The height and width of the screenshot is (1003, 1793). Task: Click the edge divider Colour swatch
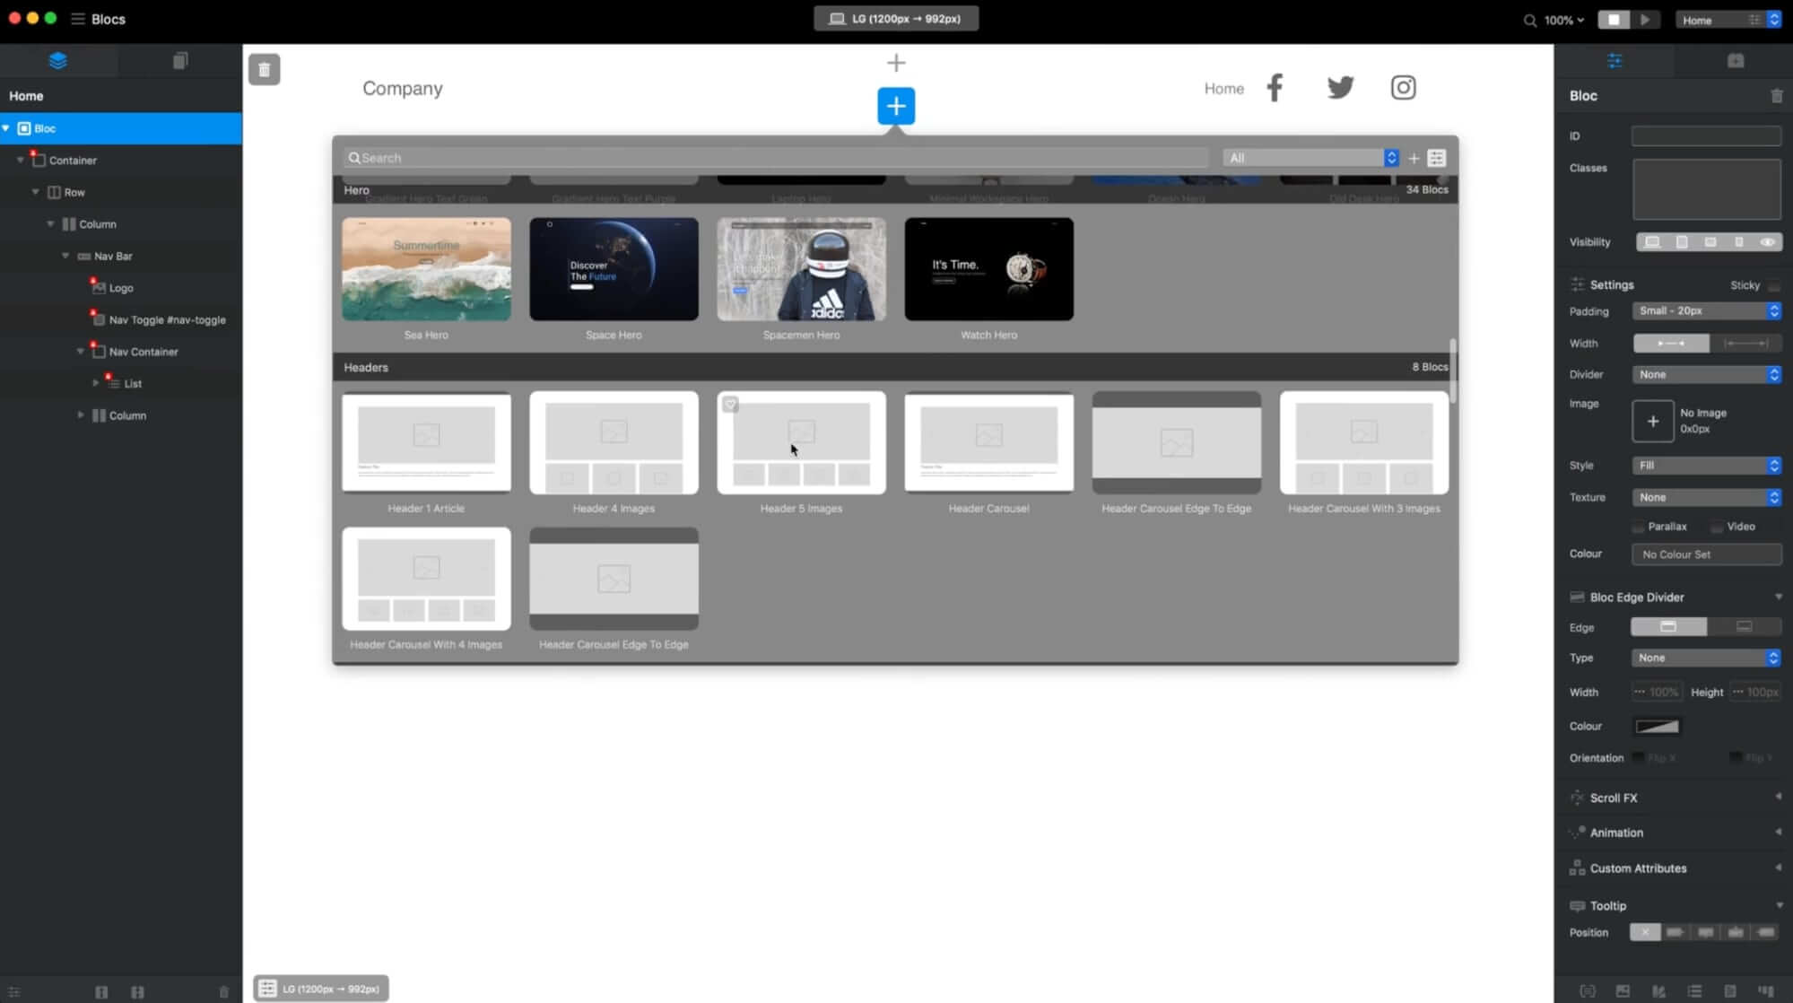(x=1657, y=727)
